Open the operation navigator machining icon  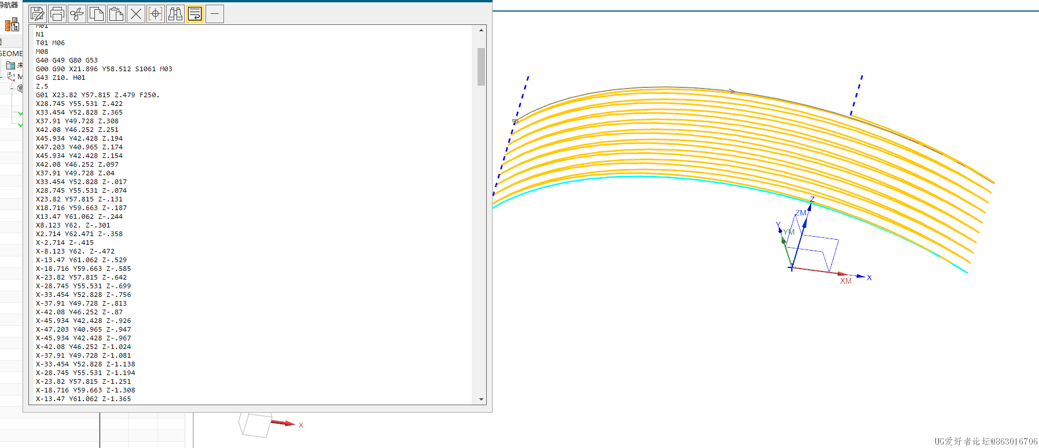coord(12,24)
